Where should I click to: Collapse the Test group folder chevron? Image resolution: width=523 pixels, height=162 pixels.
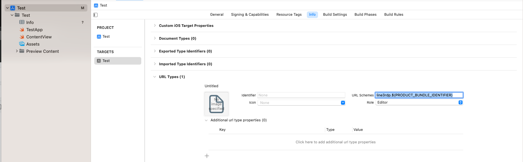point(12,15)
